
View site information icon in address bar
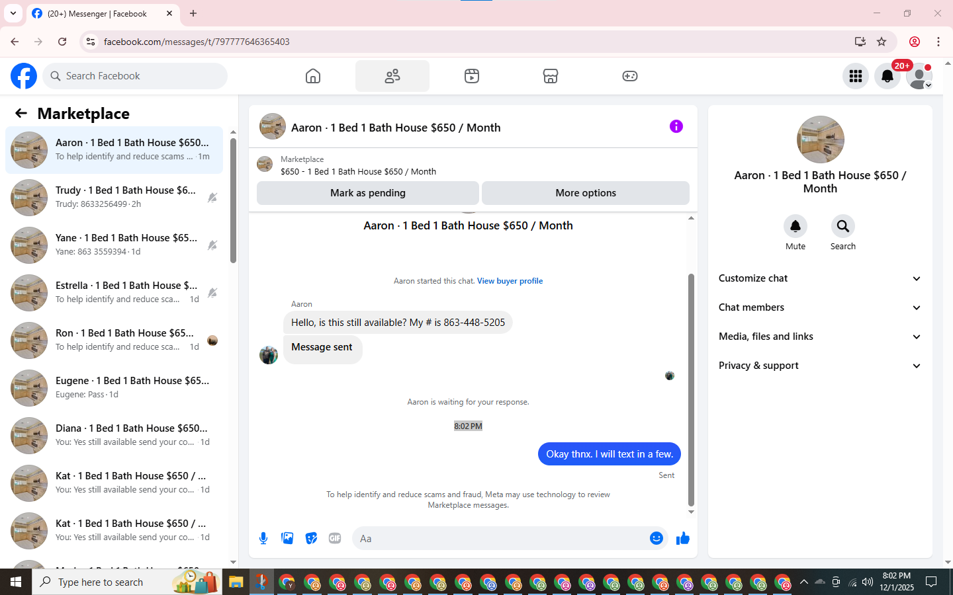point(91,42)
